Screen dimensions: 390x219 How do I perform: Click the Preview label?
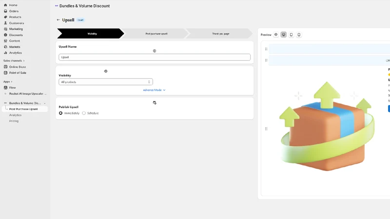coord(266,35)
